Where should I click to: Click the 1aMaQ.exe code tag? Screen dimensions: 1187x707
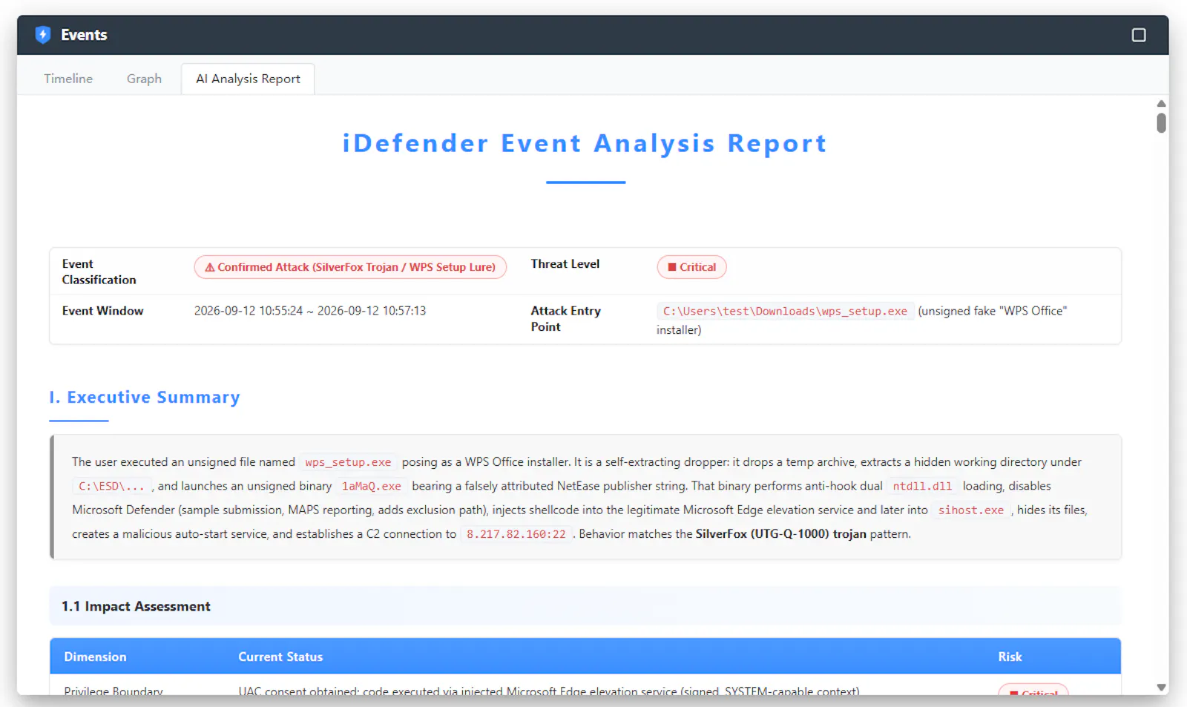coord(371,487)
